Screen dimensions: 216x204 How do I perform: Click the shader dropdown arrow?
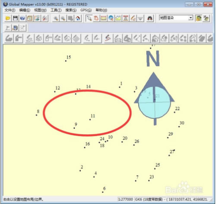coord(191,18)
